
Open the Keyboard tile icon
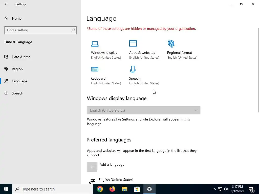tap(95, 69)
